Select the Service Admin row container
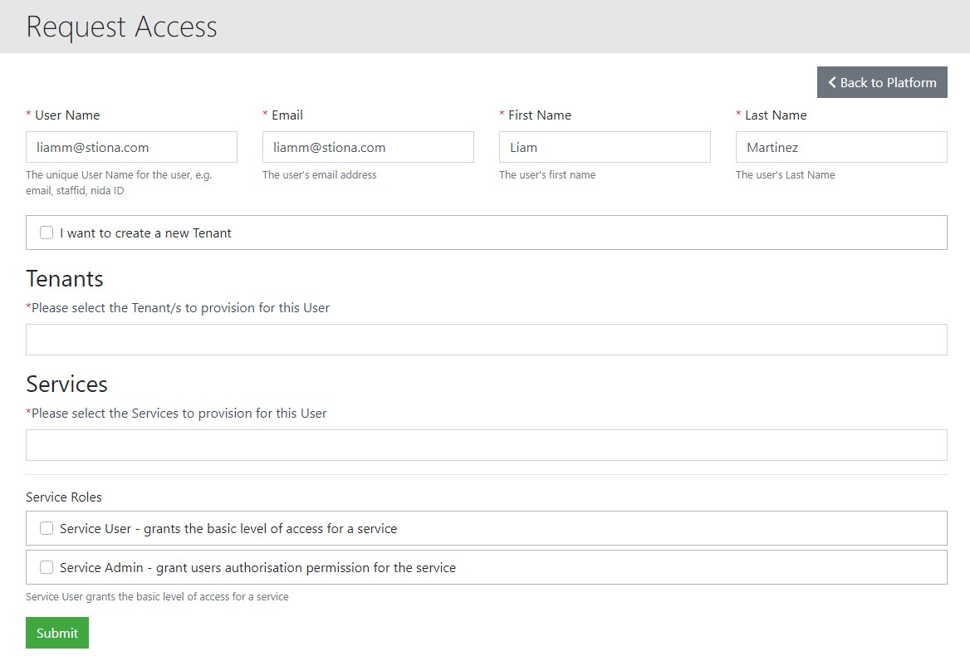This screenshot has height=661, width=970. coord(486,567)
